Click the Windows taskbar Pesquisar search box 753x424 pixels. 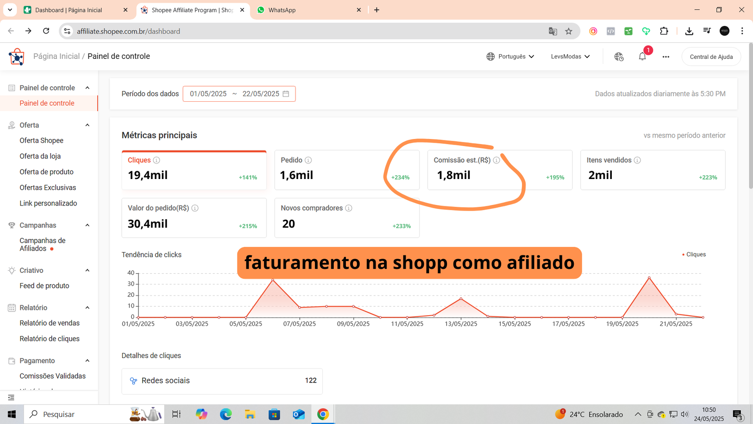point(94,414)
